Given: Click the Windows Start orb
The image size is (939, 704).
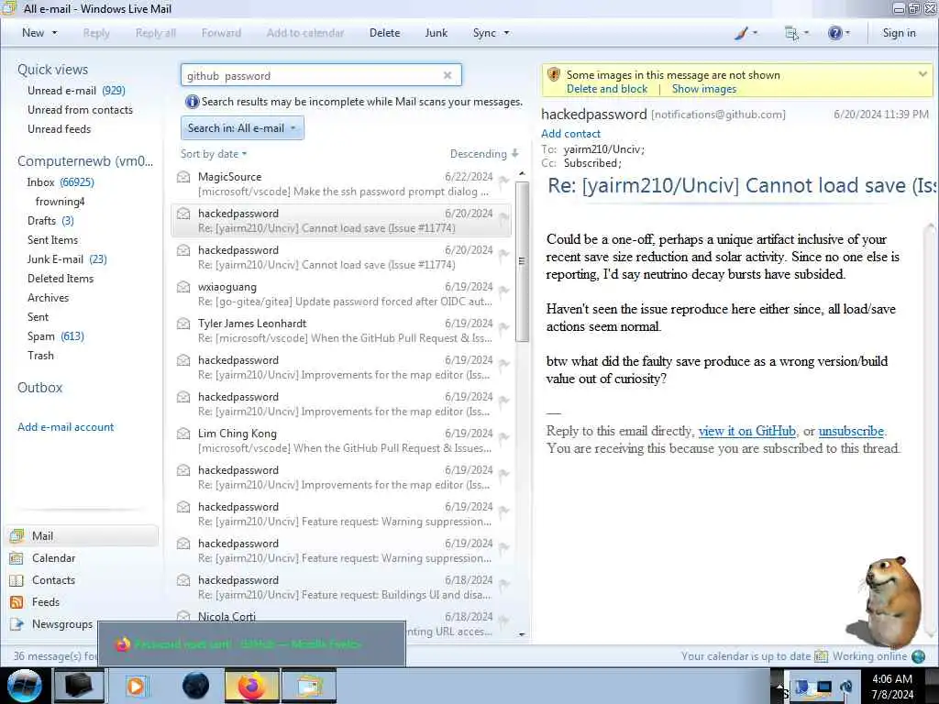Looking at the screenshot, I should (25, 686).
